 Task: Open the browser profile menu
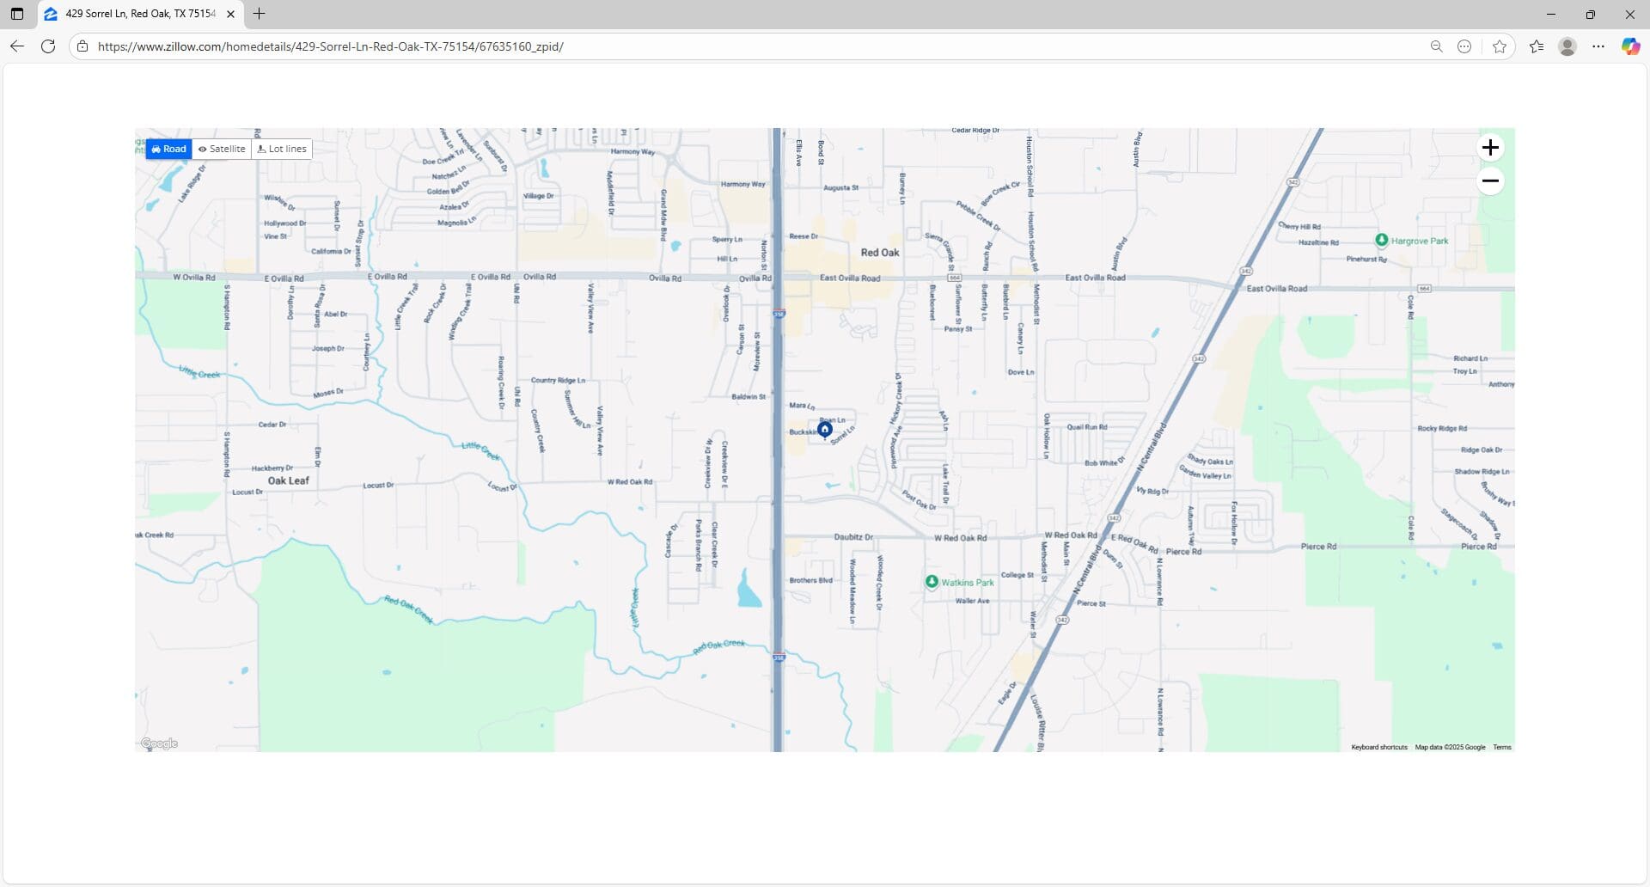[1567, 46]
